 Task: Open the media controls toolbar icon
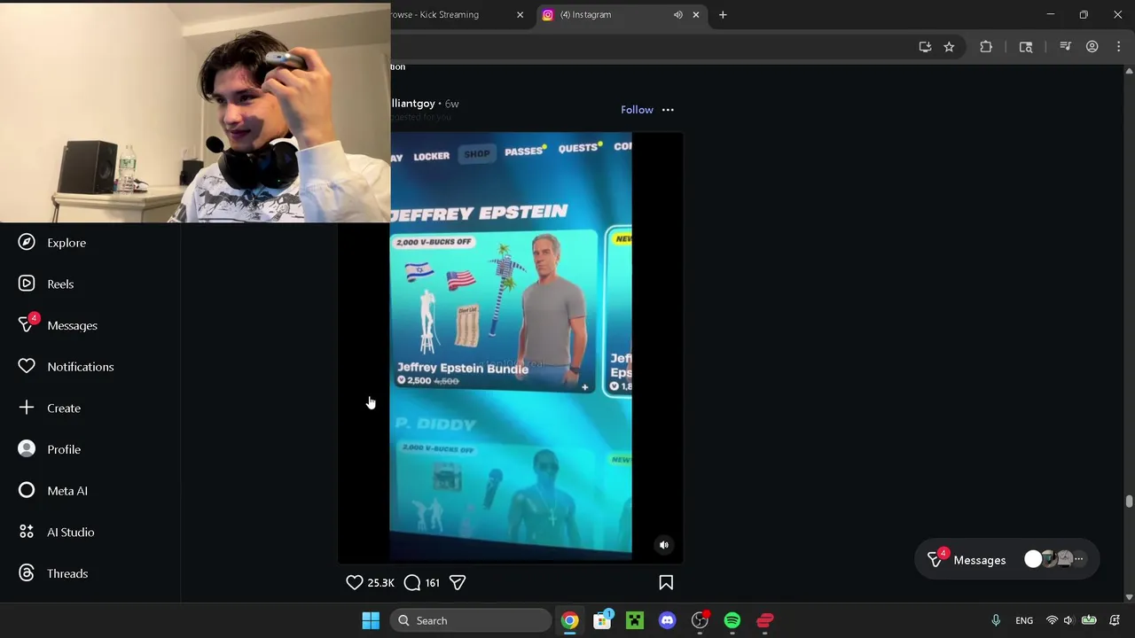click(x=1066, y=47)
